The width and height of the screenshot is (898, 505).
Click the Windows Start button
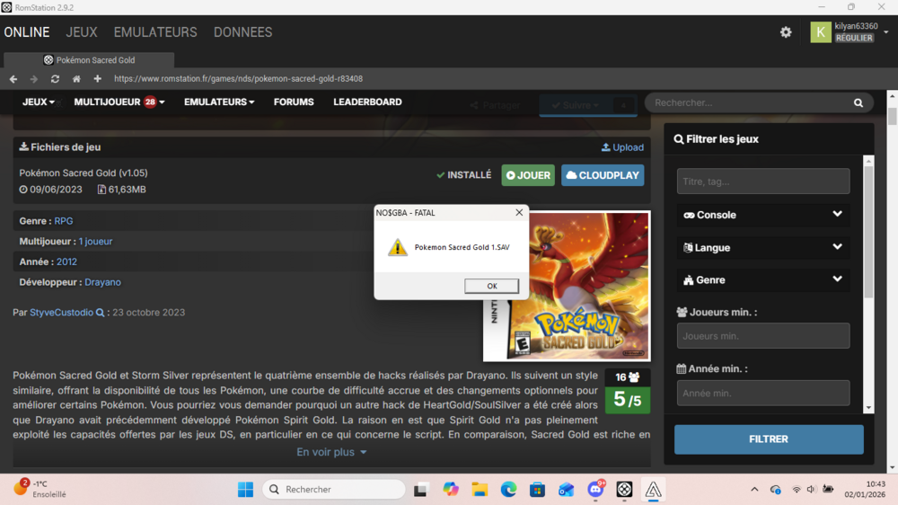[x=245, y=489]
